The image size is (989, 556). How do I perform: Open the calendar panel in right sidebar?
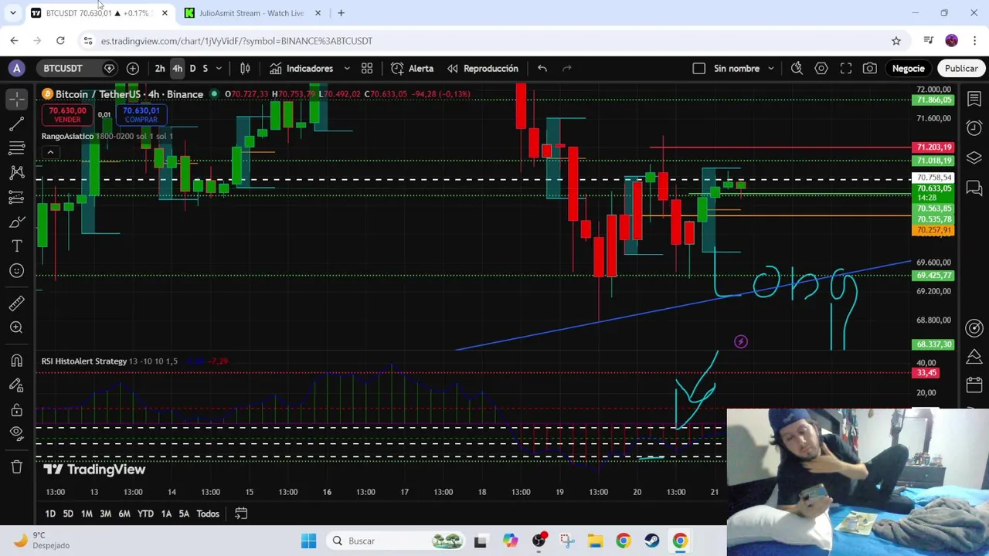[974, 385]
